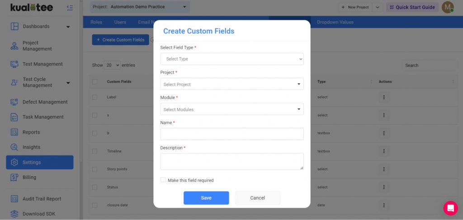Click the Save button
463x220 pixels.
pyautogui.click(x=206, y=198)
